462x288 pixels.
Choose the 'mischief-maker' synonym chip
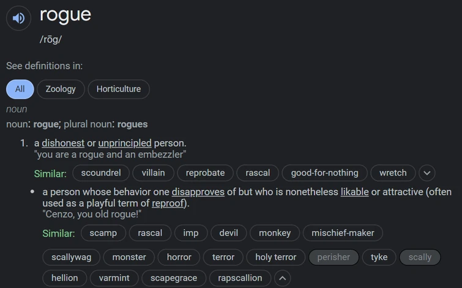click(x=343, y=233)
